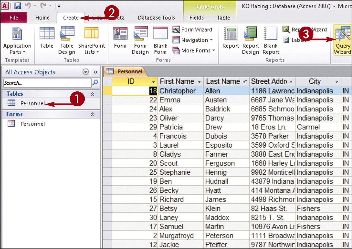Open the City column filter arrow
The width and height of the screenshot is (352, 249).
(337, 82)
